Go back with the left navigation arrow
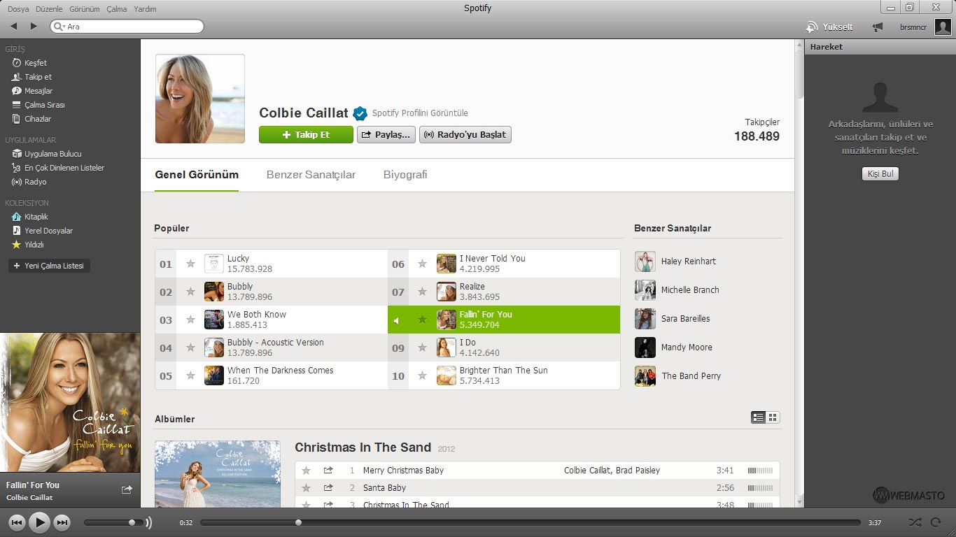 tap(13, 26)
